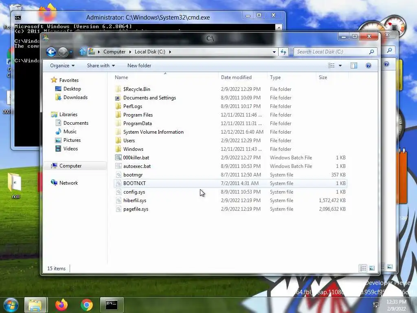Focus the Search Local Disk (C:) box
The image size is (417, 313).
(x=331, y=52)
